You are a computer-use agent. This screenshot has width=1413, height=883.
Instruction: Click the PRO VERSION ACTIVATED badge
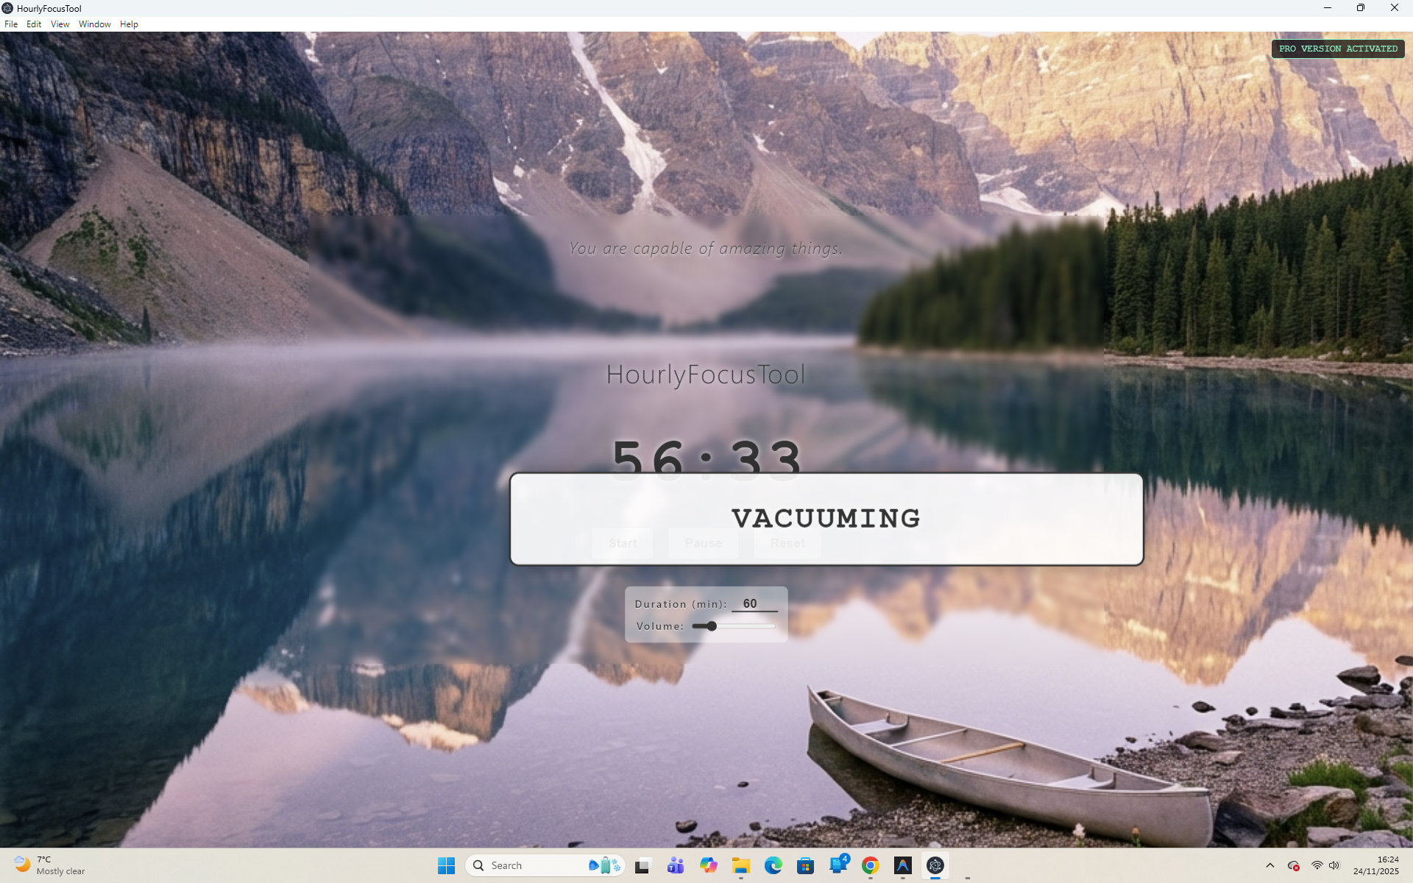[1337, 49]
